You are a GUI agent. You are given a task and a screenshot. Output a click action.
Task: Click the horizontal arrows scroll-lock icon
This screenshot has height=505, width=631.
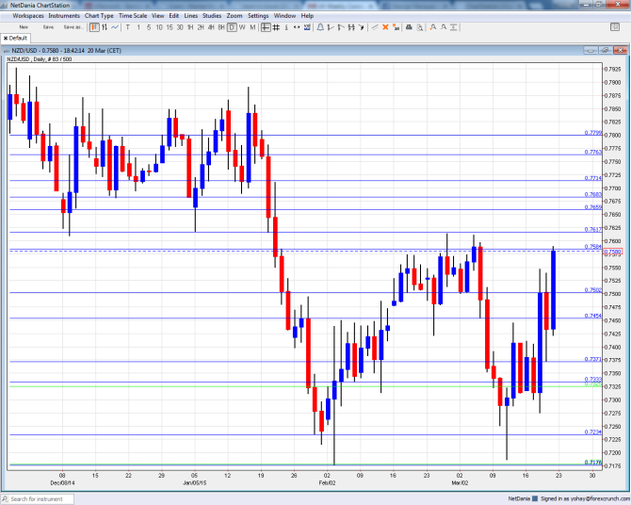tap(297, 27)
